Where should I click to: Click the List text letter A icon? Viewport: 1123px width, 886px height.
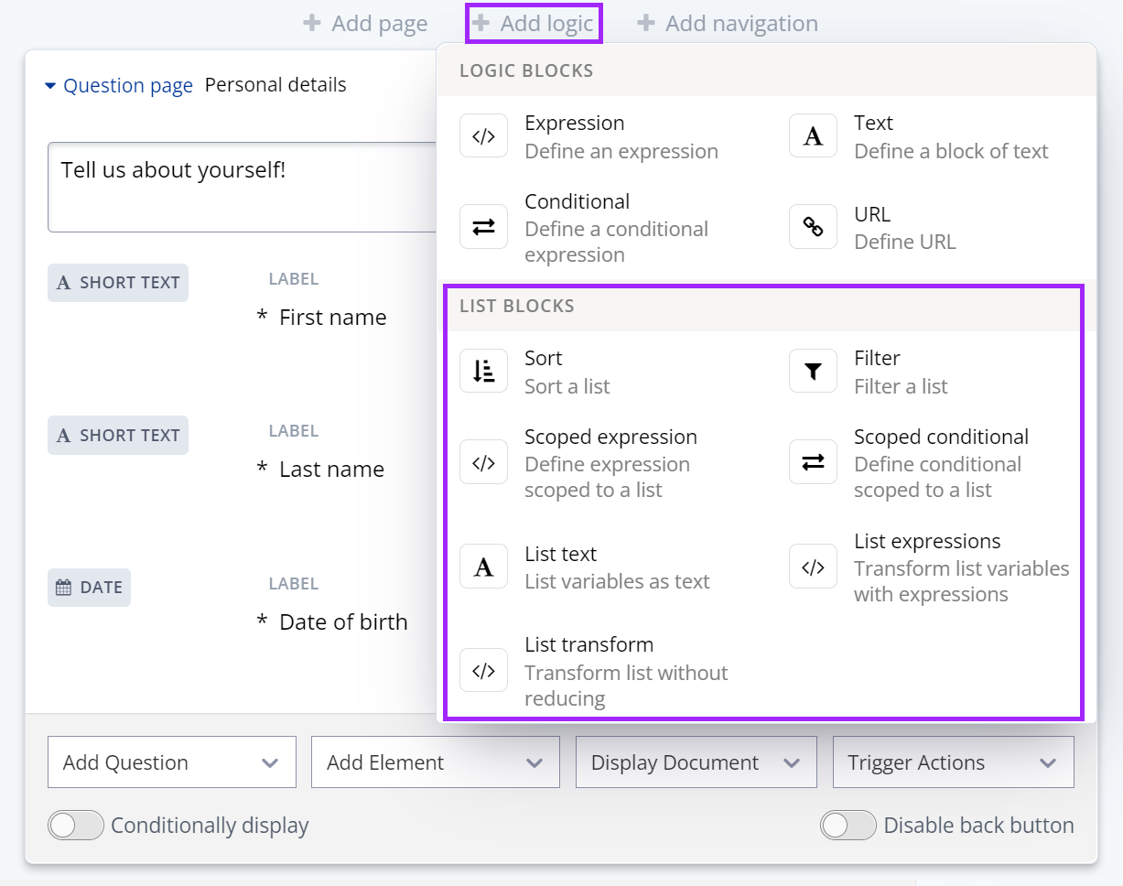[x=483, y=567]
